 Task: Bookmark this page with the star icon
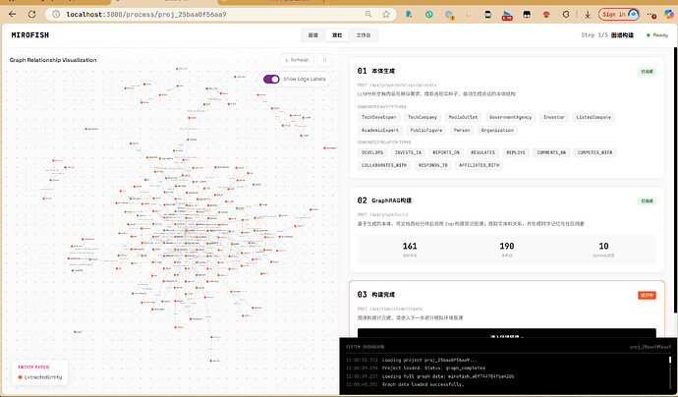[x=386, y=15]
